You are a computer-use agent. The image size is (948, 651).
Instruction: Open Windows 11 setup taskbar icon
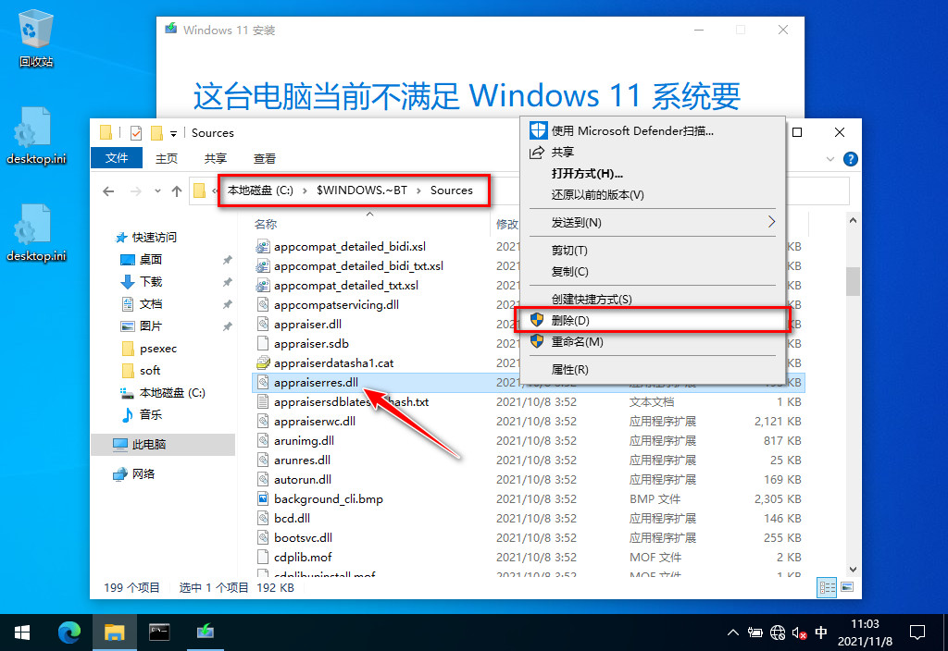coord(206,633)
